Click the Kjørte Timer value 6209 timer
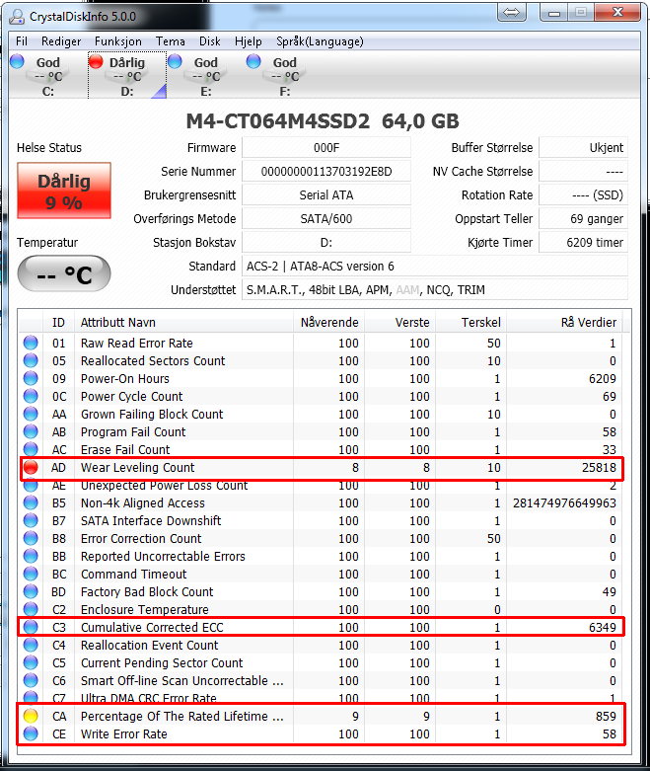The height and width of the screenshot is (771, 650). (583, 243)
